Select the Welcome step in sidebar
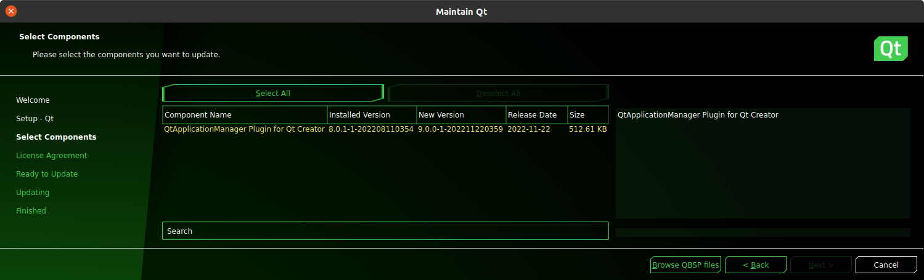This screenshot has width=924, height=280. pyautogui.click(x=33, y=100)
